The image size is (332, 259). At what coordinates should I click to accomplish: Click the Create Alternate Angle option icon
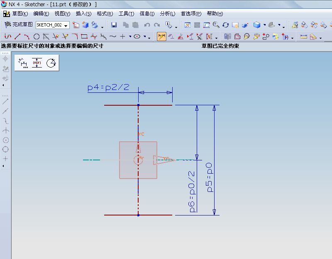pos(51,63)
